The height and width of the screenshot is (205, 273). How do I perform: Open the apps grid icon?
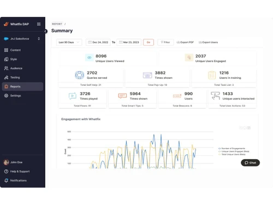coord(39,24)
